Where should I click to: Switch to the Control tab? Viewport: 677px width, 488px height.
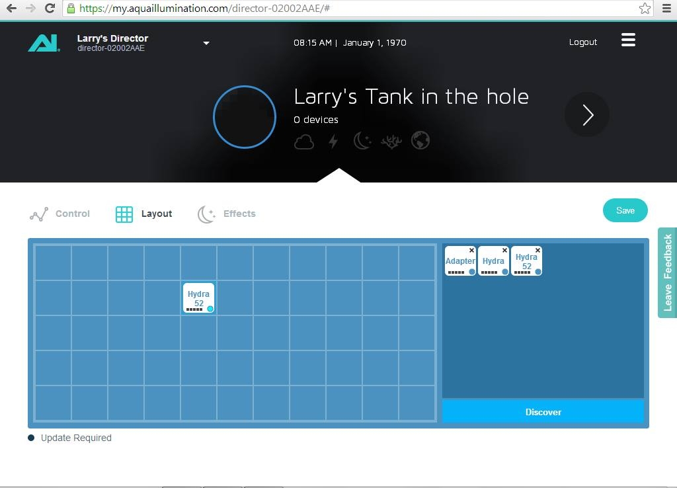[x=60, y=214]
